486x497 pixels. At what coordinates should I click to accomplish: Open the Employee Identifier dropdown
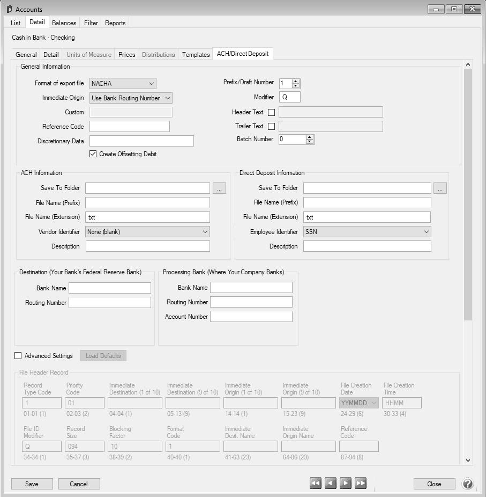tap(367, 232)
